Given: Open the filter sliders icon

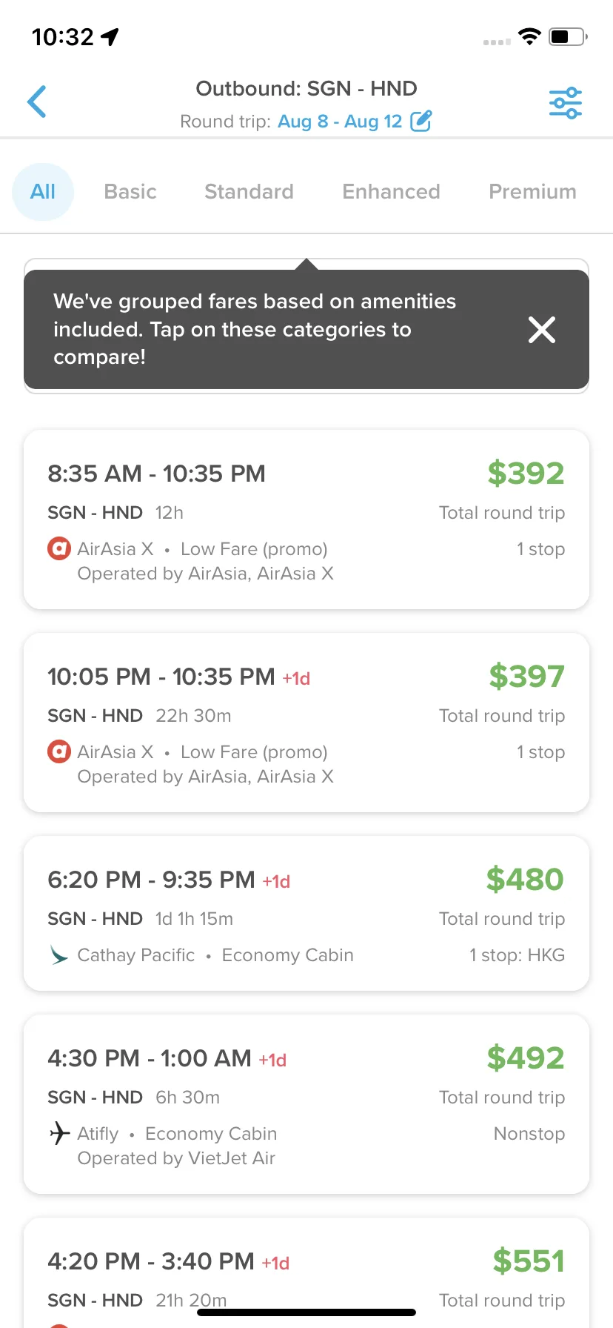Looking at the screenshot, I should tap(565, 103).
